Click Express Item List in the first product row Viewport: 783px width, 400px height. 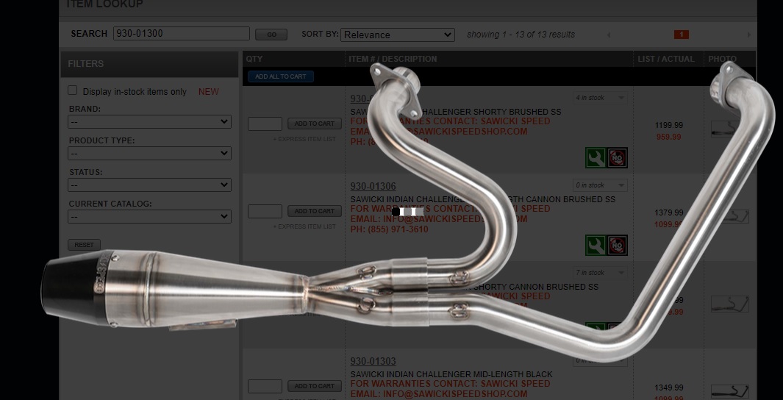click(304, 139)
